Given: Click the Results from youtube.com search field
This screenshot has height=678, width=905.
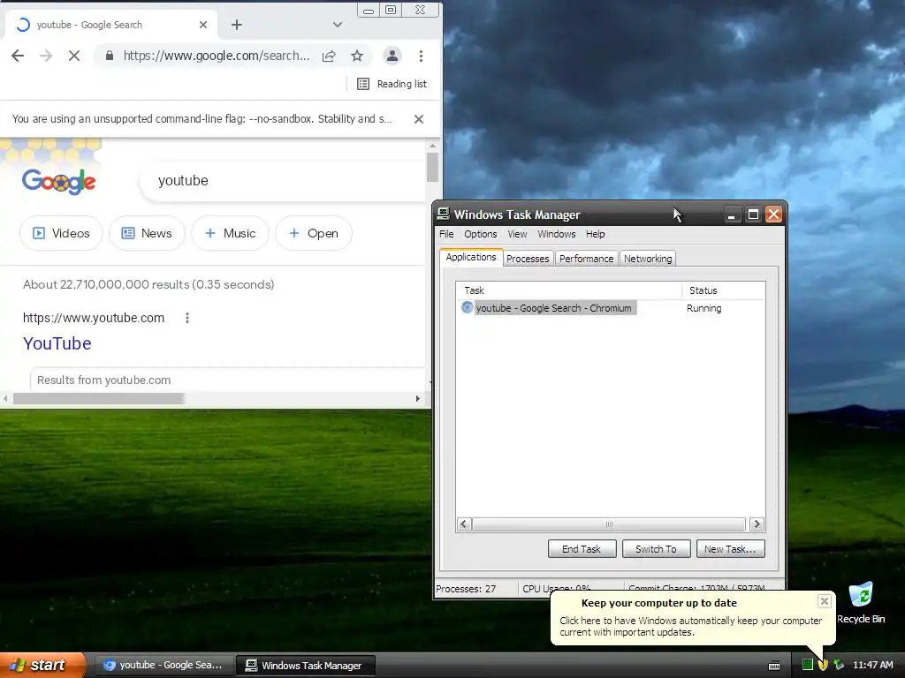Looking at the screenshot, I should pyautogui.click(x=228, y=380).
